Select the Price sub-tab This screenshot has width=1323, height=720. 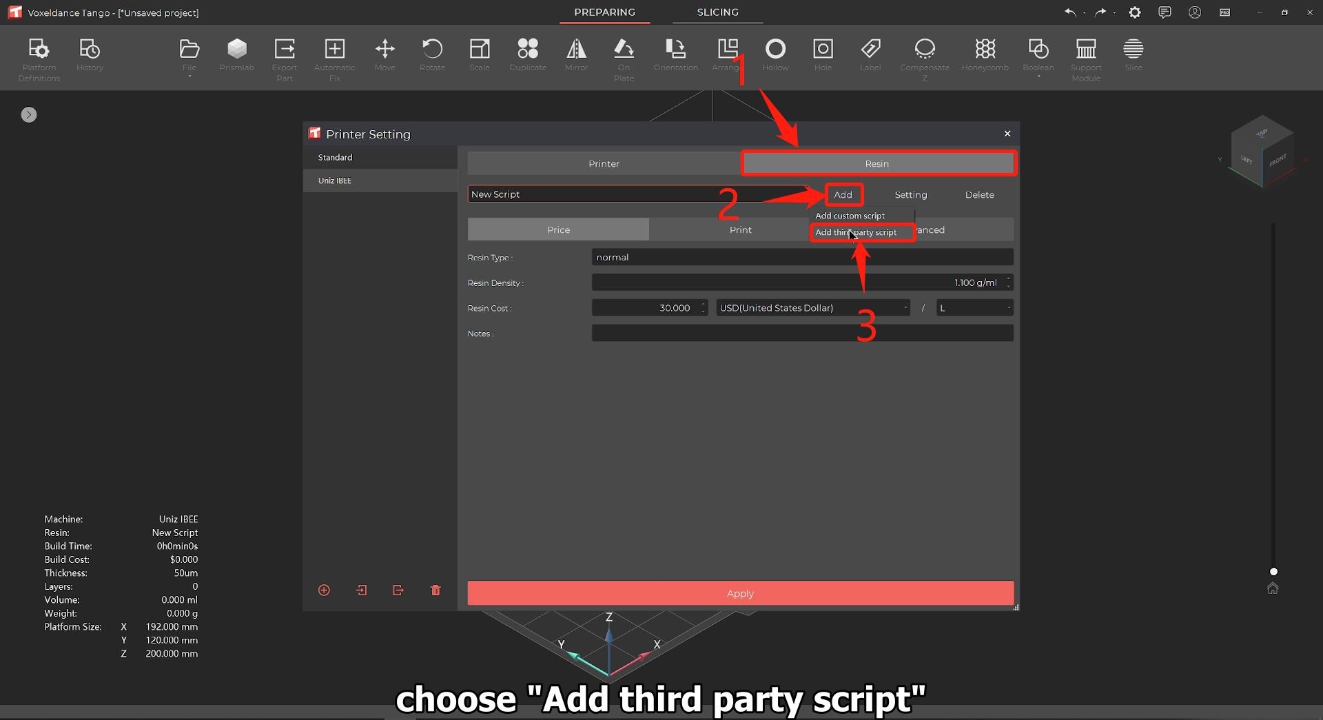pos(558,229)
